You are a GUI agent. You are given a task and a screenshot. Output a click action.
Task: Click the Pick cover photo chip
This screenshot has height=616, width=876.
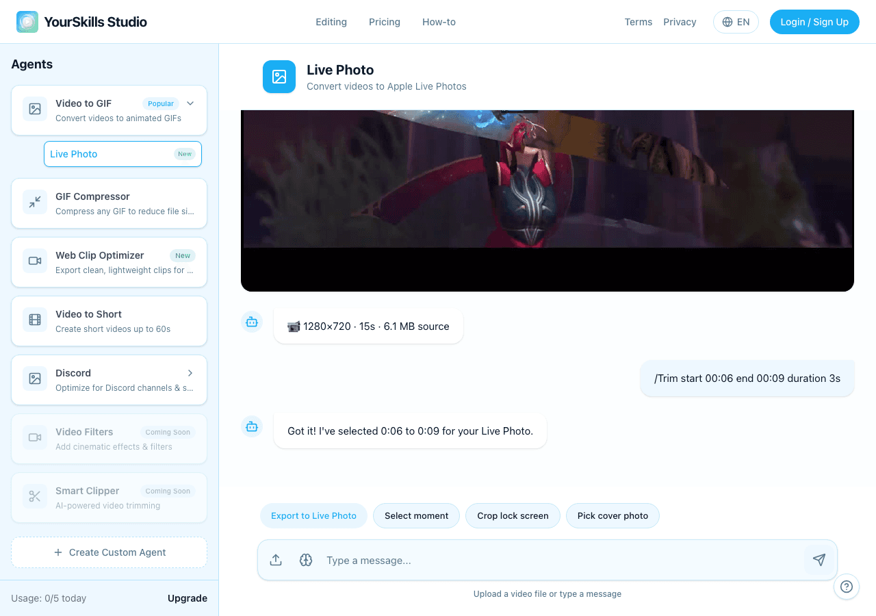[613, 515]
